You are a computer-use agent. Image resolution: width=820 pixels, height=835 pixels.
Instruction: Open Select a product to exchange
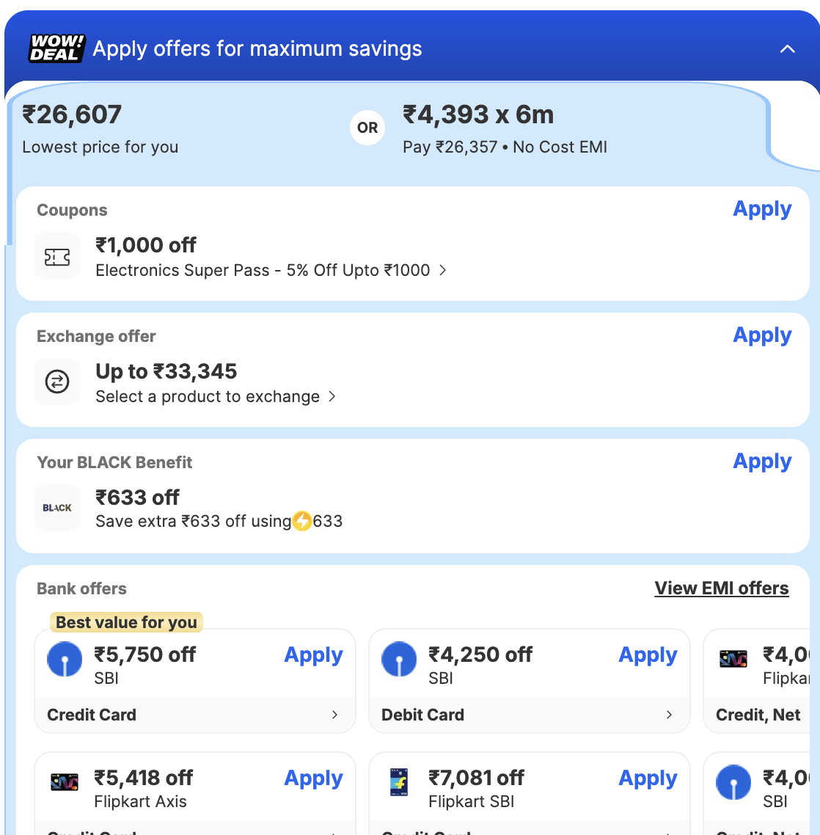(332, 396)
